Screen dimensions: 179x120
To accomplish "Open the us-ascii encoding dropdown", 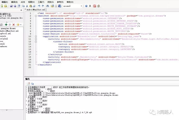I will pyautogui.click(x=81, y=6).
